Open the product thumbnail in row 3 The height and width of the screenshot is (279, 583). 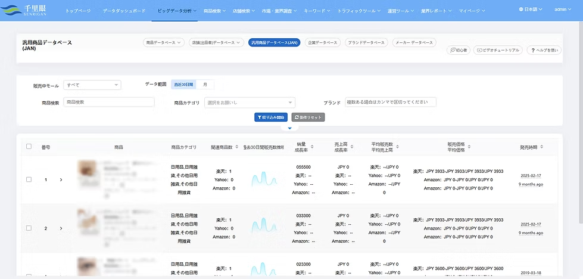[x=88, y=266]
